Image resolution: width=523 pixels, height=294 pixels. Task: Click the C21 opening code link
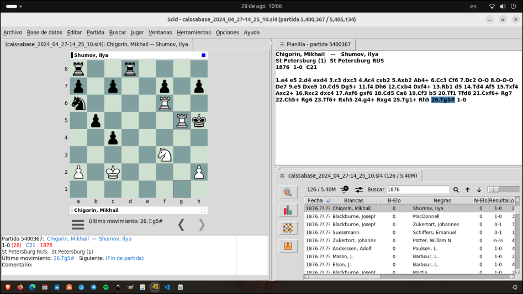click(x=31, y=245)
